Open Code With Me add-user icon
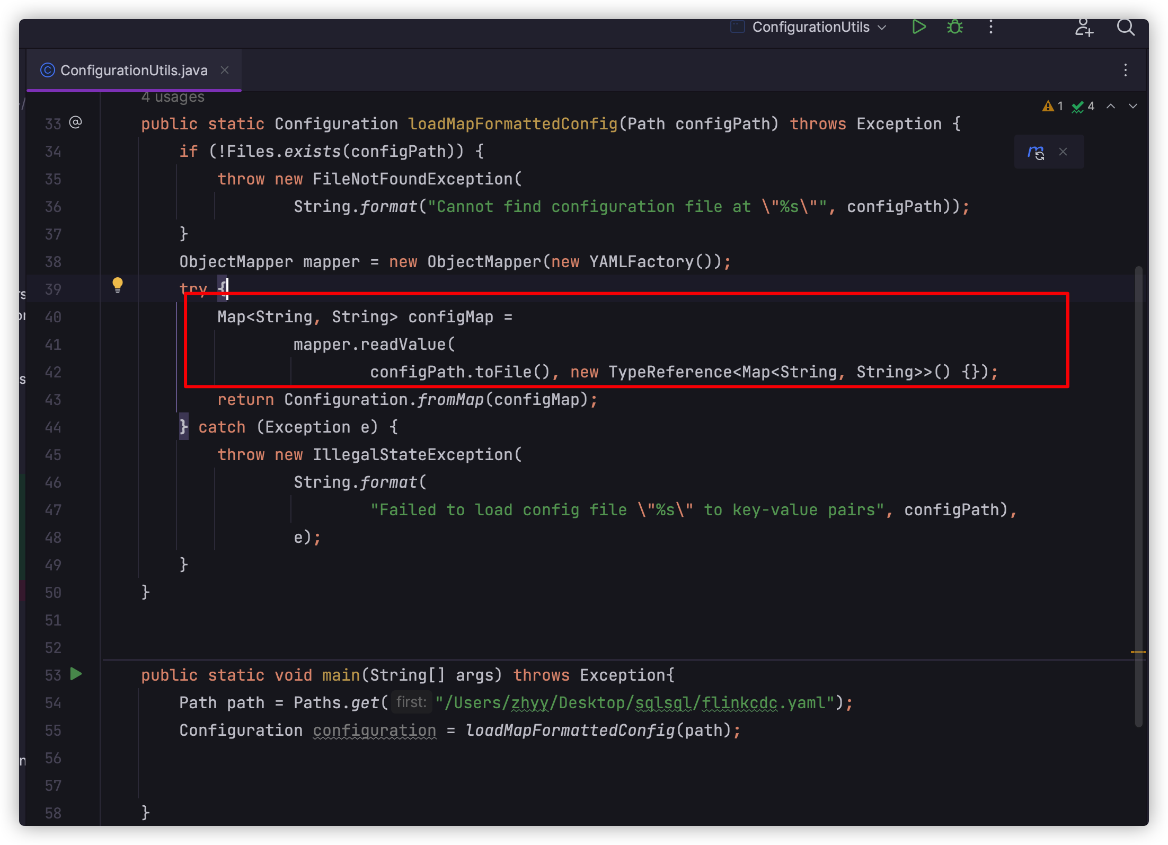Image resolution: width=1168 pixels, height=845 pixels. pyautogui.click(x=1084, y=27)
